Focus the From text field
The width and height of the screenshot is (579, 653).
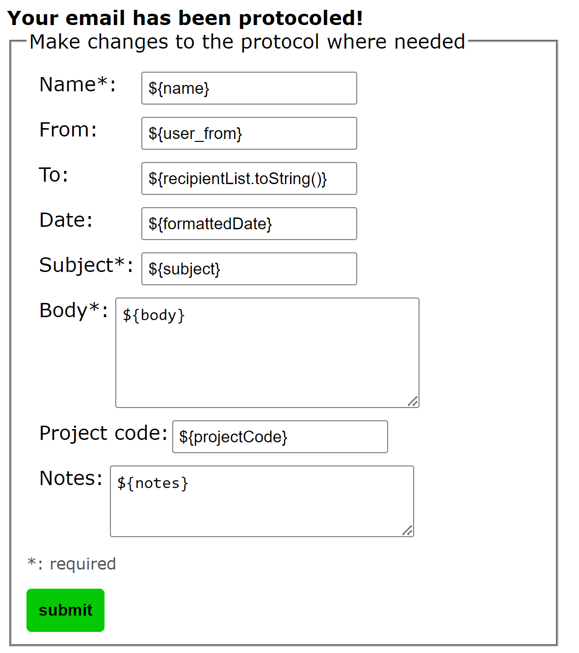pyautogui.click(x=249, y=134)
